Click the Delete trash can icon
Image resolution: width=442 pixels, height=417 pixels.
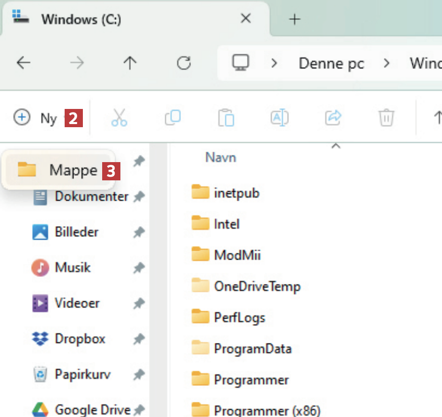click(386, 118)
